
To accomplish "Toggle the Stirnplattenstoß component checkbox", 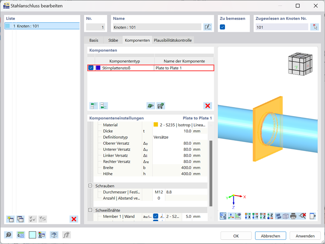I will pyautogui.click(x=91, y=68).
